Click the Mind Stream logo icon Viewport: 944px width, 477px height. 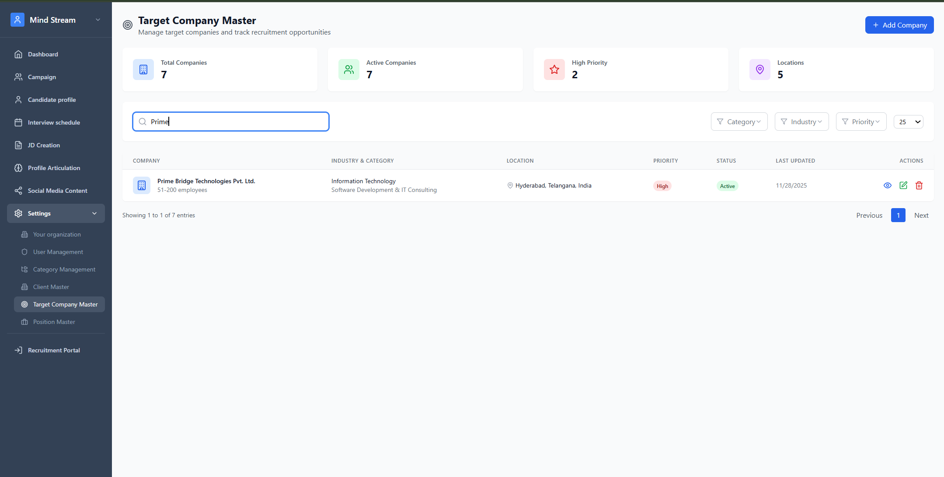coord(17,20)
